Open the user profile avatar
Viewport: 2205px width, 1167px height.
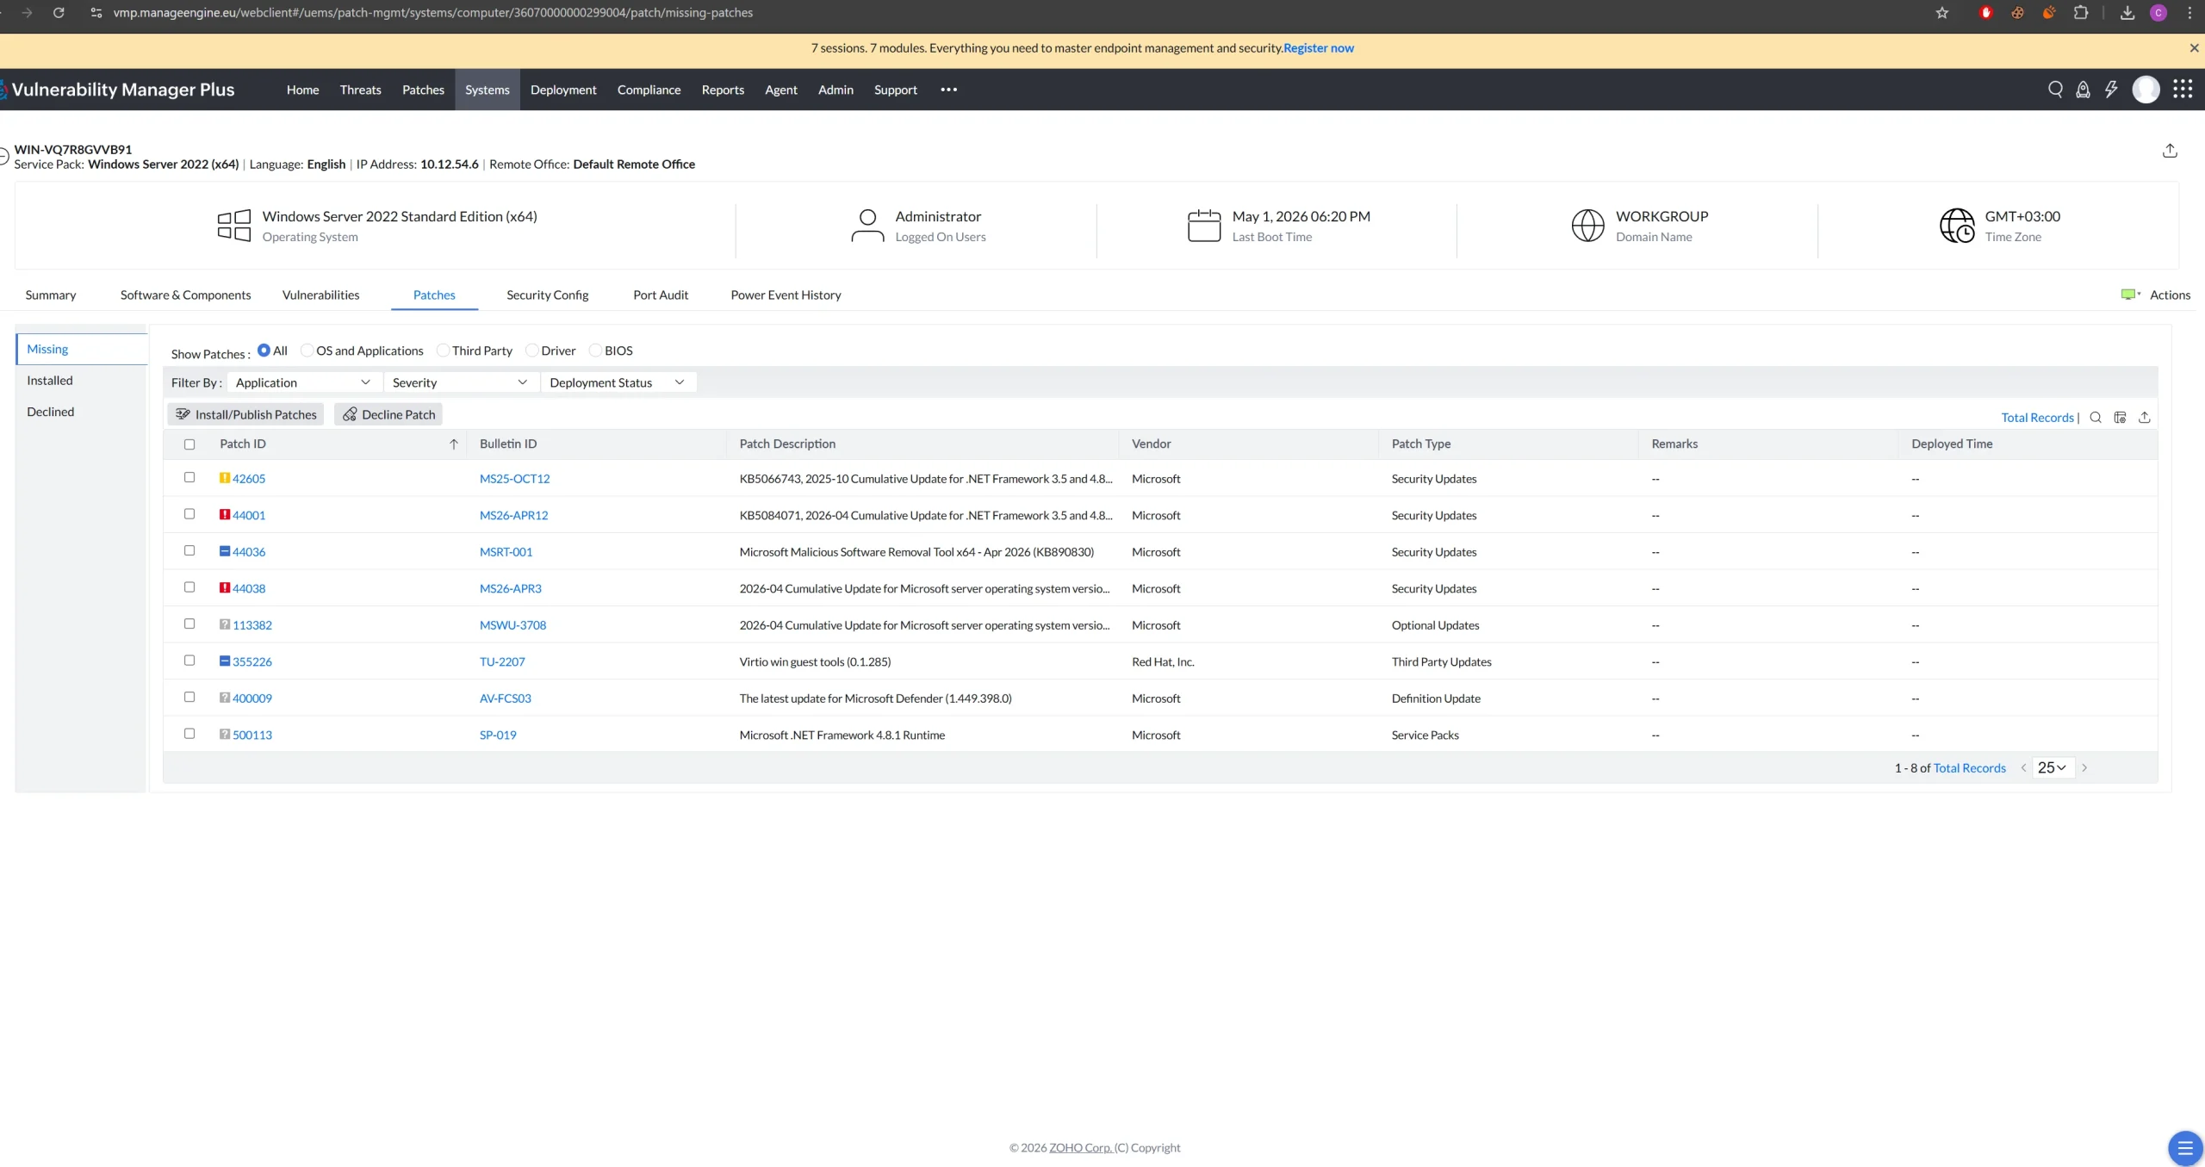click(2146, 90)
